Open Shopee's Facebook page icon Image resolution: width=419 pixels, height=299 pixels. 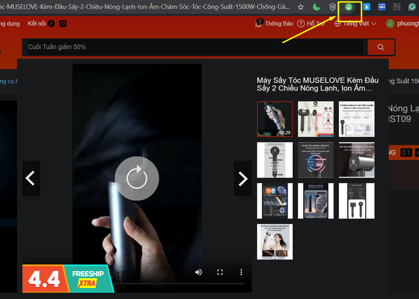click(x=51, y=24)
